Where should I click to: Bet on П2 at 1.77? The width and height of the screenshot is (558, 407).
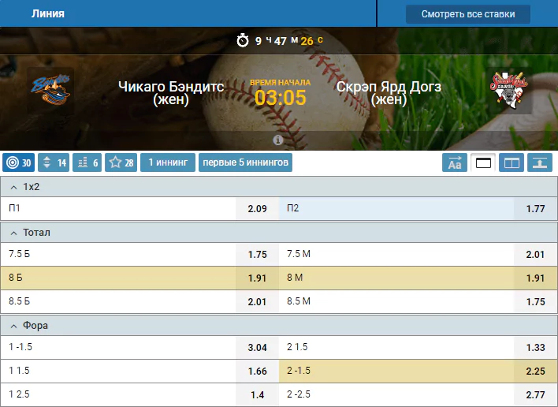click(x=418, y=209)
